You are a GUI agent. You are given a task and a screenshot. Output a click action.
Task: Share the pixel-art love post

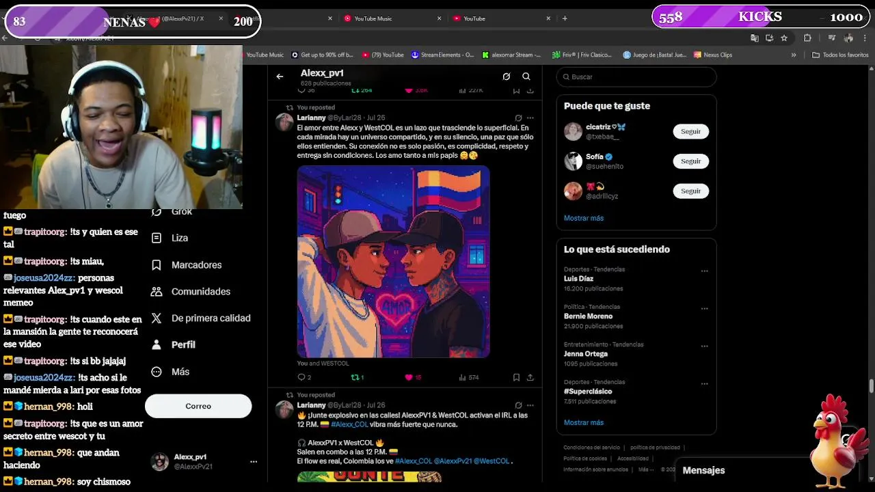coord(530,377)
